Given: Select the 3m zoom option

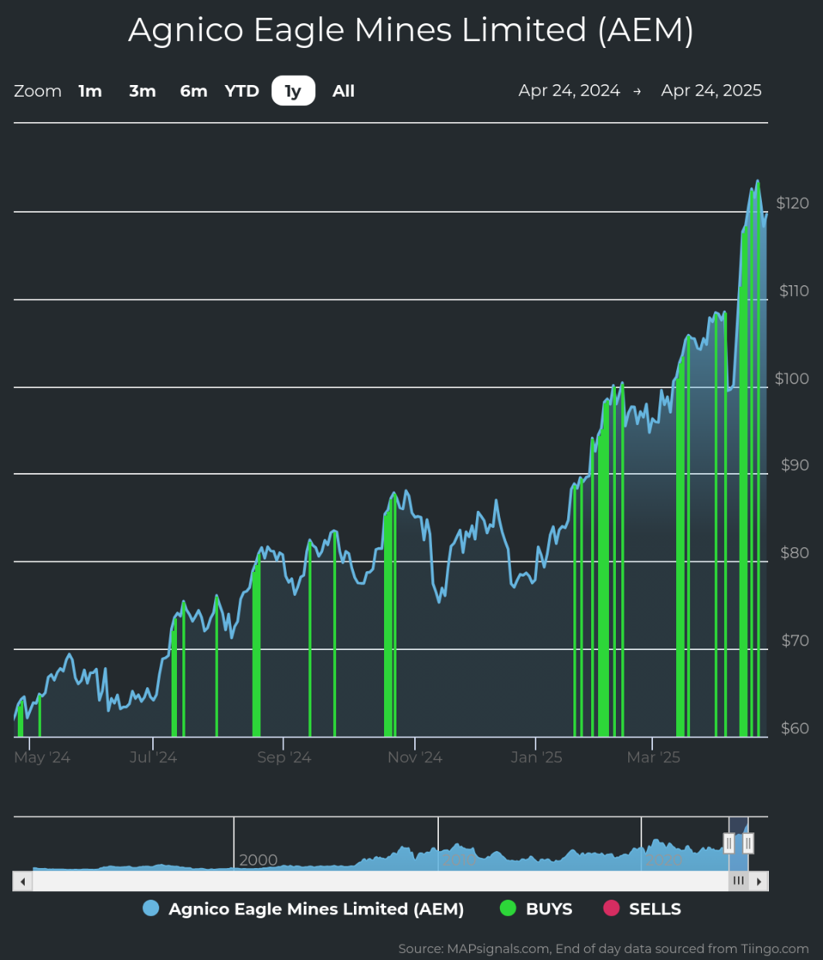Looking at the screenshot, I should (x=142, y=91).
